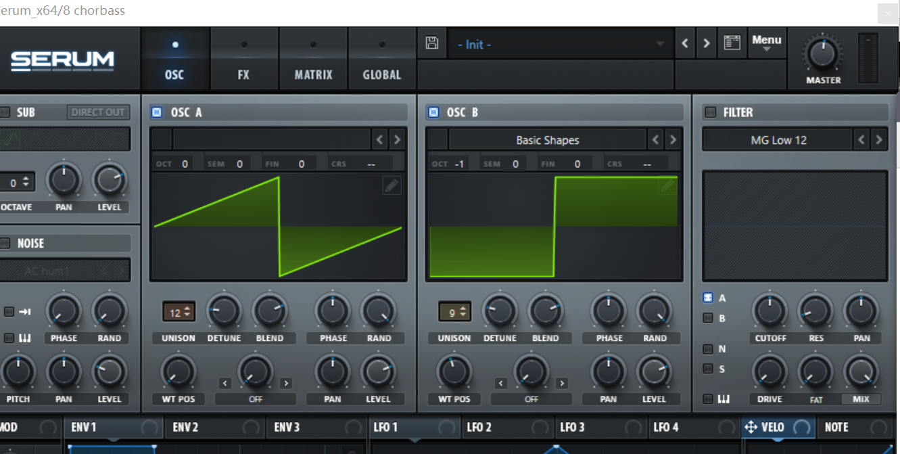
Task: Select the ENV 2 tab
Action: (x=215, y=428)
